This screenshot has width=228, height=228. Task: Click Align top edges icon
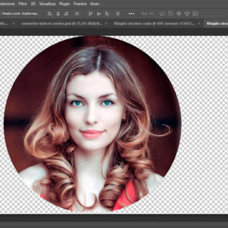click(91, 14)
